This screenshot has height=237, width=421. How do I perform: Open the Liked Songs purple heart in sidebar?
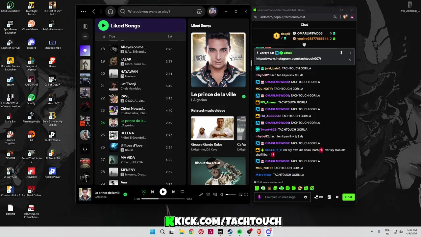coord(85,51)
